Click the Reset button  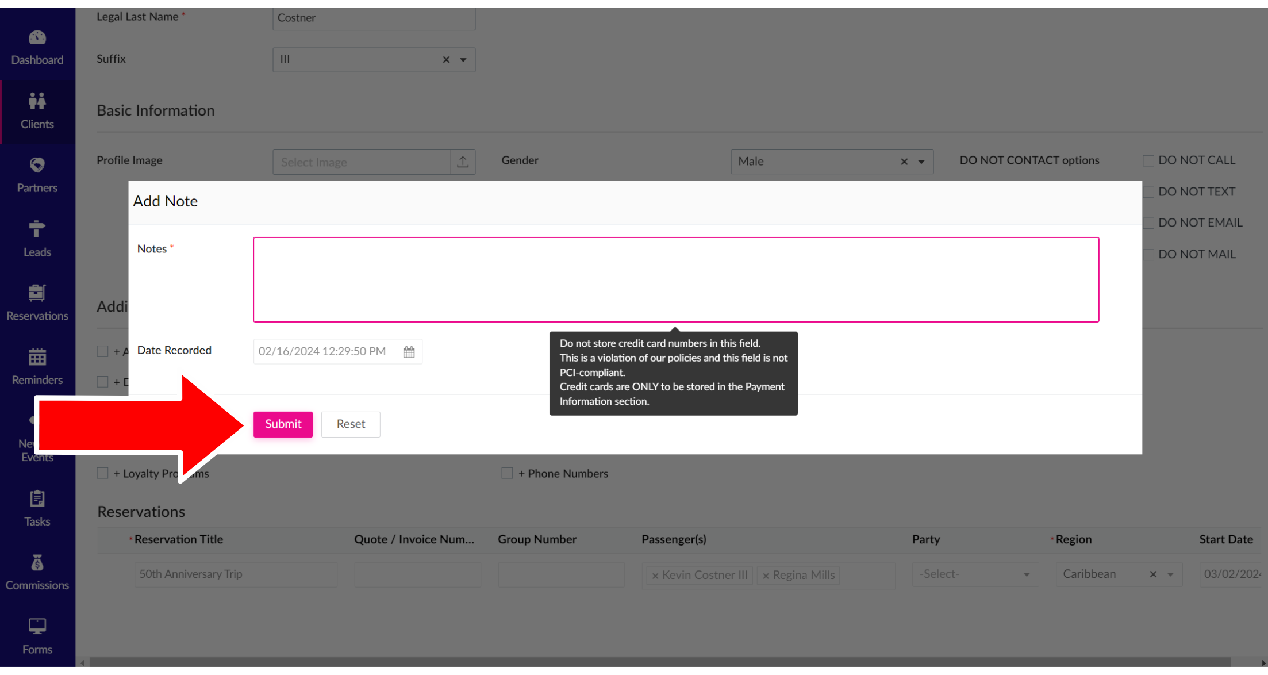pos(351,424)
